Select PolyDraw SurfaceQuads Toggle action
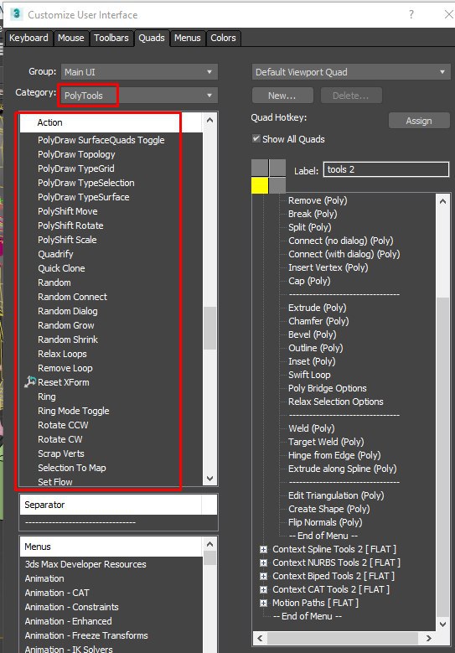This screenshot has height=653, width=455. tap(101, 140)
